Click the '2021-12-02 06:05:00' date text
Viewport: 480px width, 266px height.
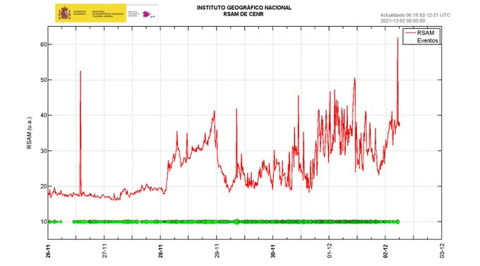click(x=403, y=21)
